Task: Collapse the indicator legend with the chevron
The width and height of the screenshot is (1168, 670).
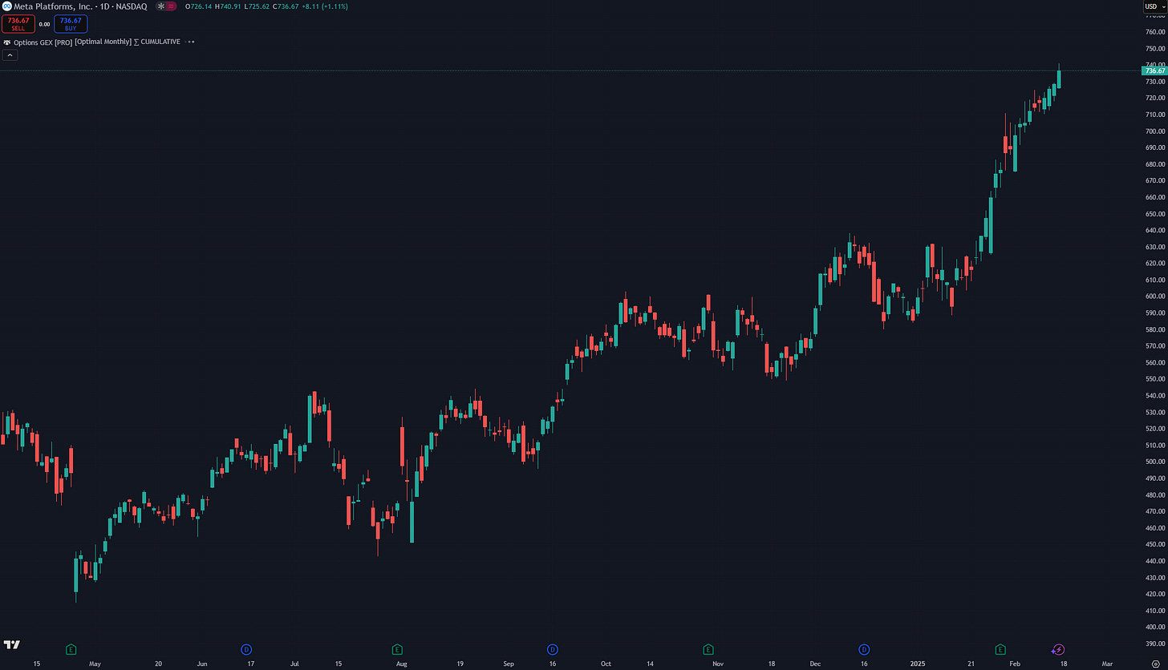Action: 10,55
